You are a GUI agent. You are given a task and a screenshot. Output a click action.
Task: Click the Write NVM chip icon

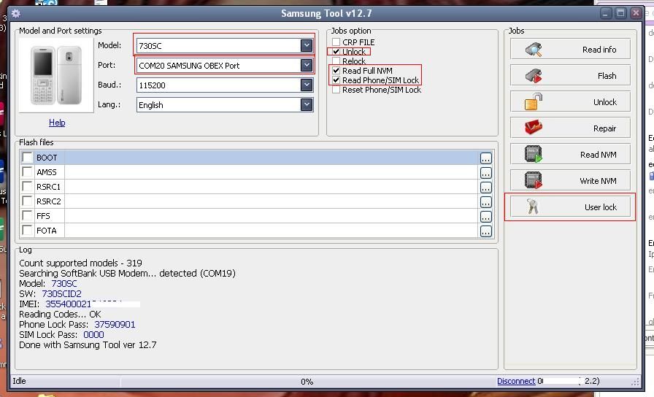coord(534,180)
